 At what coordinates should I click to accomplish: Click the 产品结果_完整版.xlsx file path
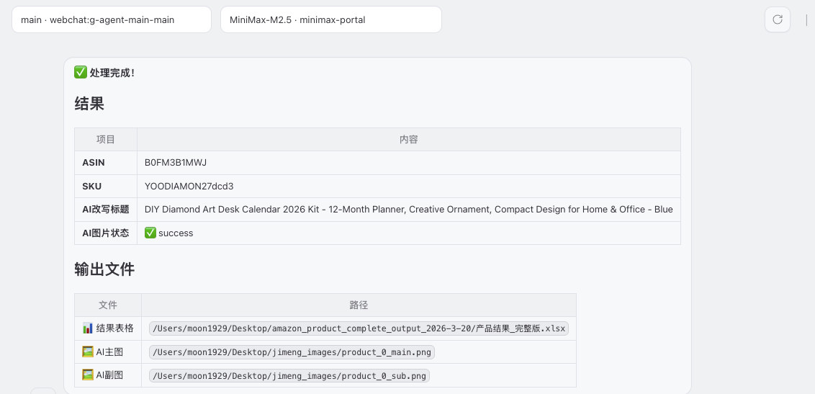359,328
